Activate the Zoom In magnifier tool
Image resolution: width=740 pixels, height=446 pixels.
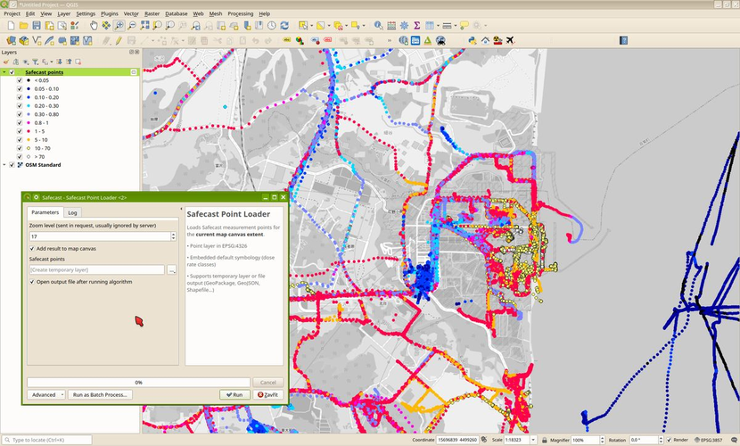119,26
